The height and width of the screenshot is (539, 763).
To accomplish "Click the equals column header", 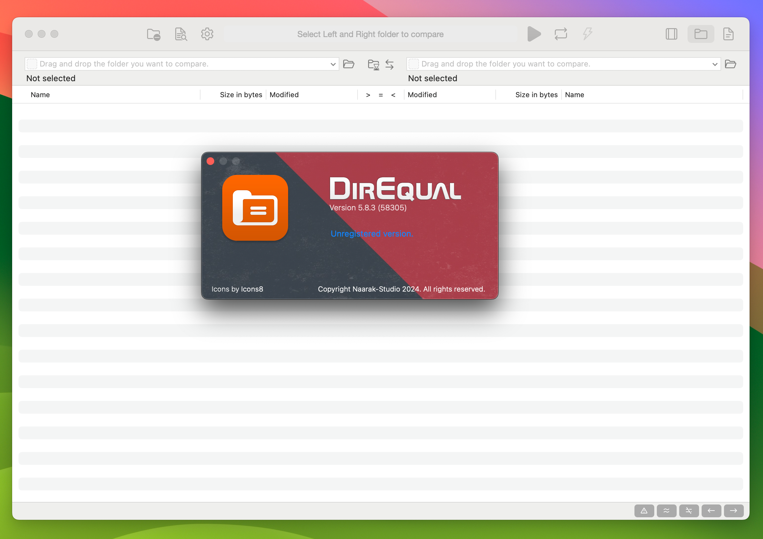I will point(381,95).
